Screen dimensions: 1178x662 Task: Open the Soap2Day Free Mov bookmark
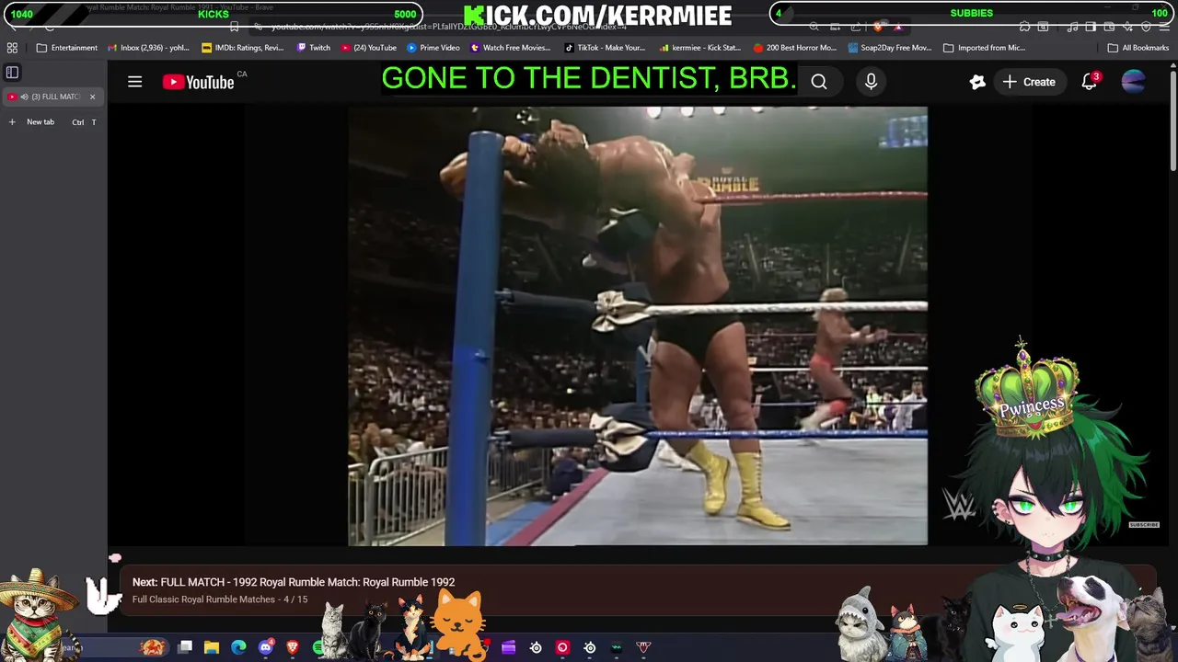(x=890, y=48)
